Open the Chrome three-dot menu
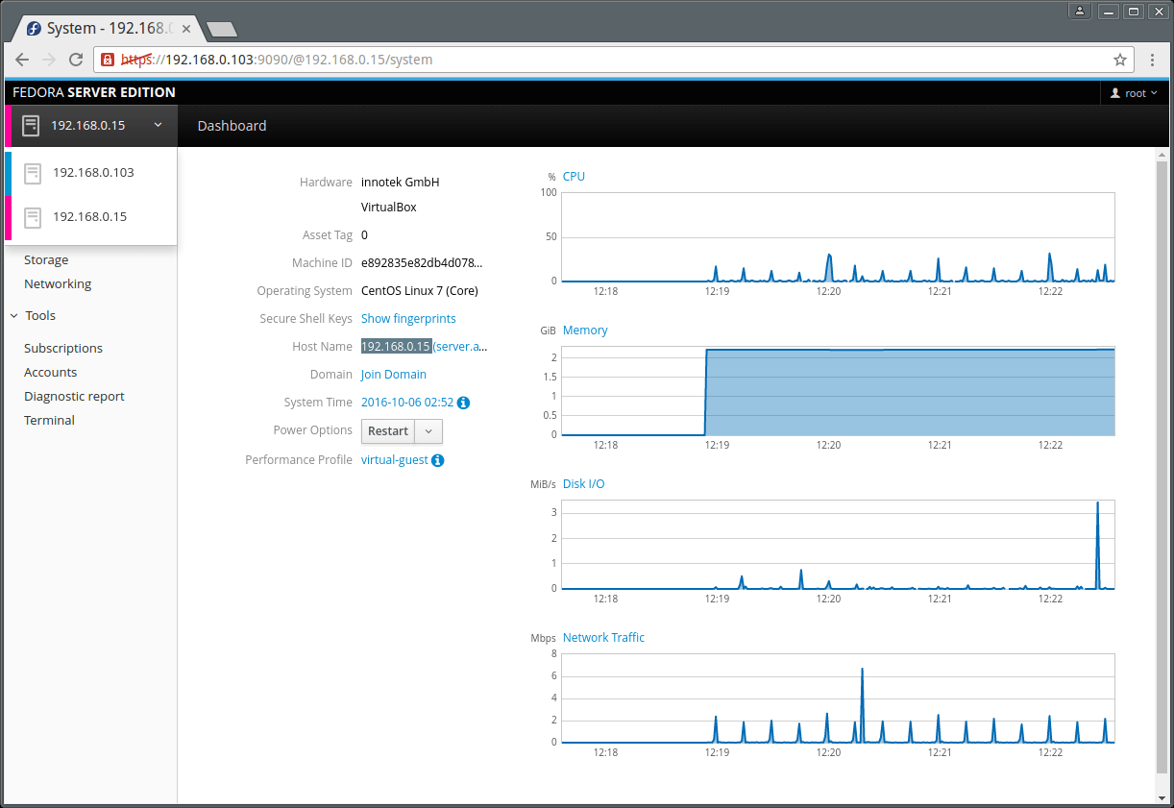This screenshot has width=1174, height=808. (1153, 60)
